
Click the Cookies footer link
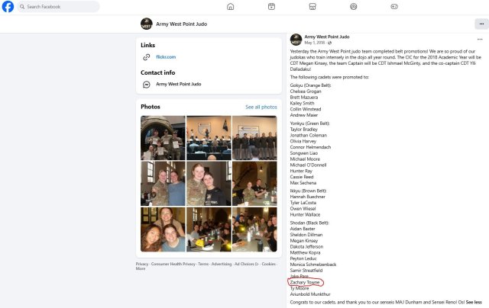point(268,264)
